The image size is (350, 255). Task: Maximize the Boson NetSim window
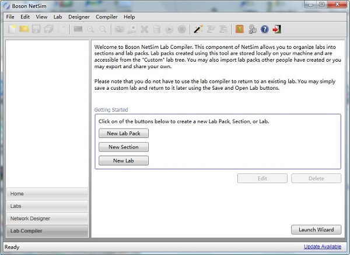pos(321,5)
